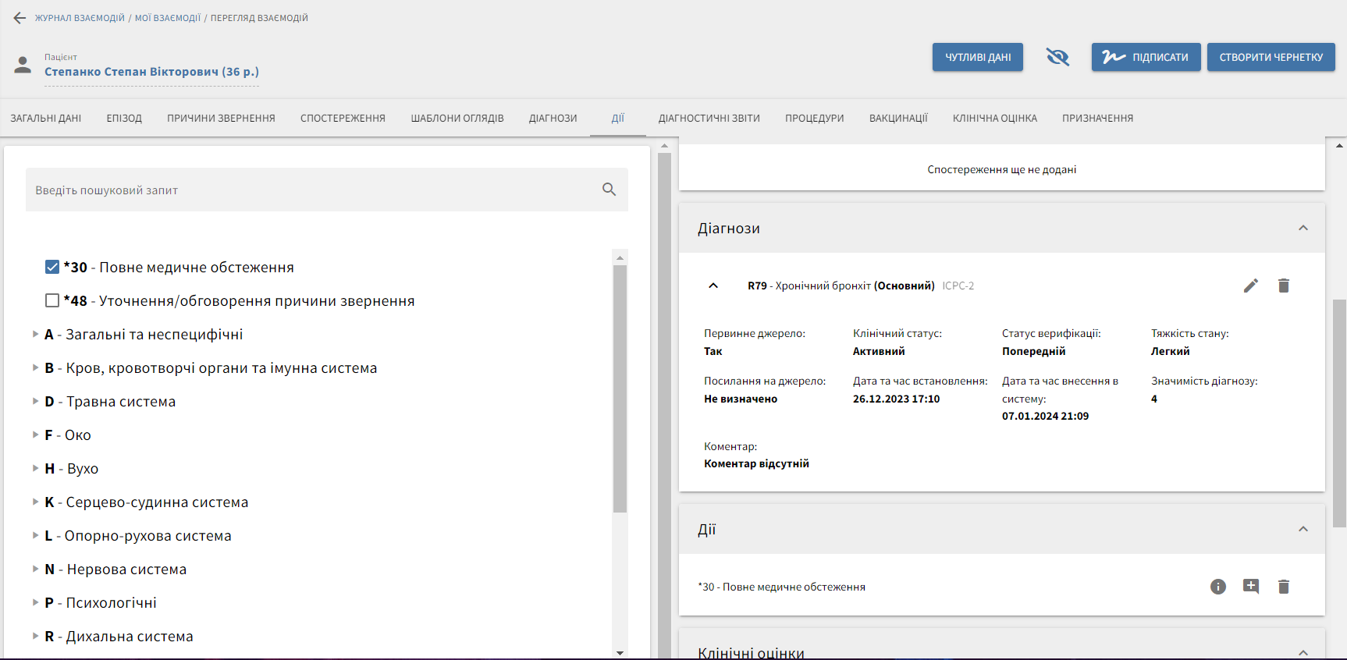Click the patient avatar icon
1347x660 pixels.
click(23, 65)
